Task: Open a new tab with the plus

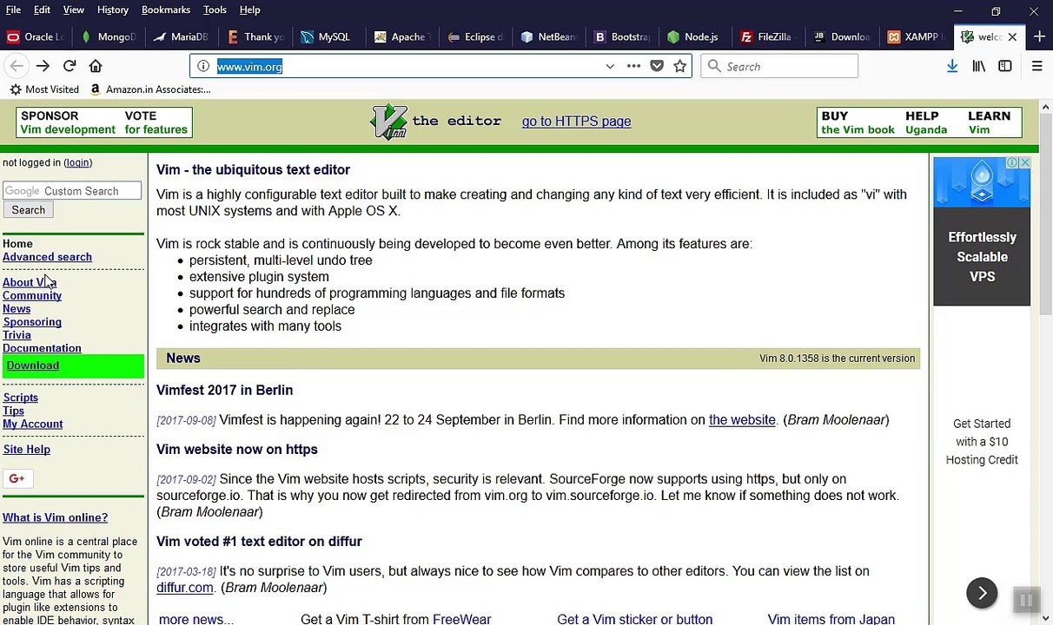Action: coord(1038,36)
